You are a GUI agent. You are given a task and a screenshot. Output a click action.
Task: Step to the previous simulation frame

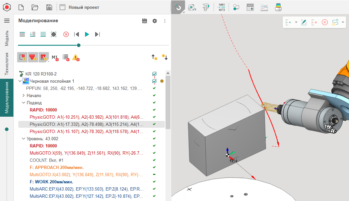77,34
